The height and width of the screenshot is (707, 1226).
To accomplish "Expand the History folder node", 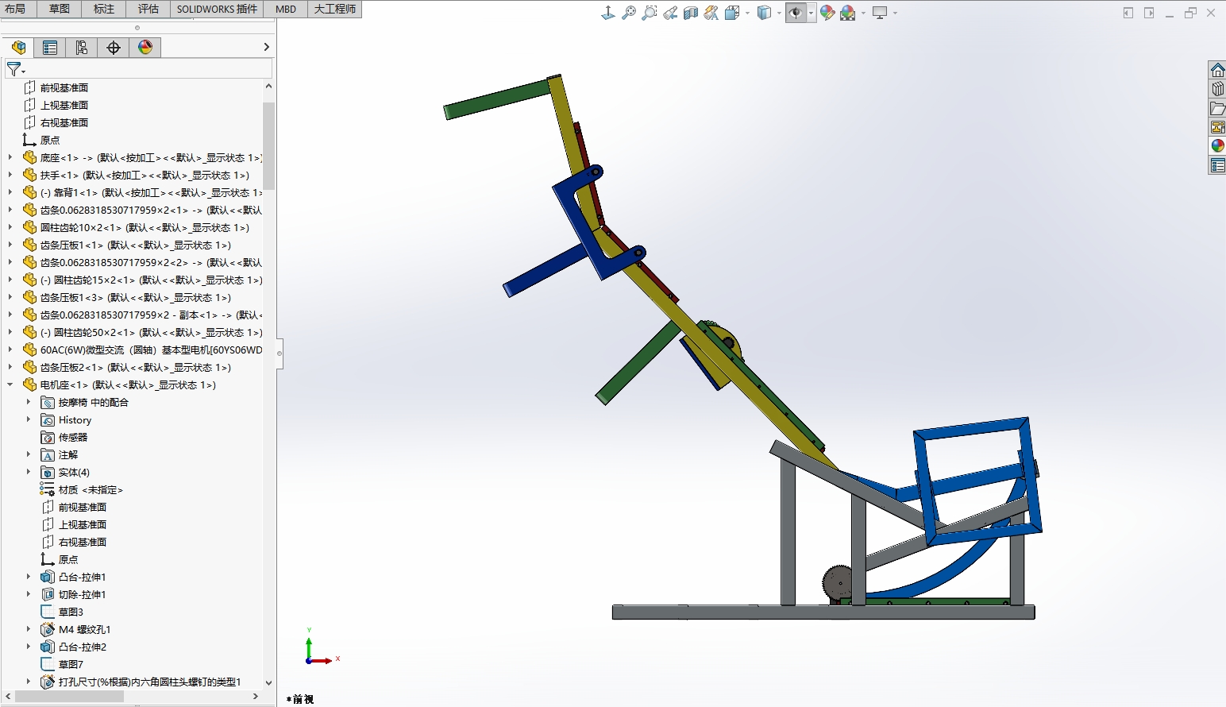I will click(x=28, y=419).
